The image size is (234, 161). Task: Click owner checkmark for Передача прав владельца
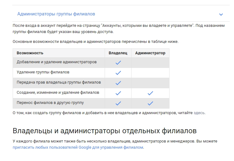[x=118, y=83]
